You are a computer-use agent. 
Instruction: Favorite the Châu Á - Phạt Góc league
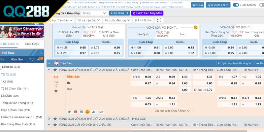(x=55, y=118)
